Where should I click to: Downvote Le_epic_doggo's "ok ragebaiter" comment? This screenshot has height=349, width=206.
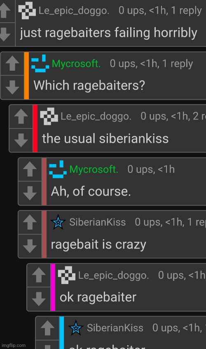(x=39, y=299)
